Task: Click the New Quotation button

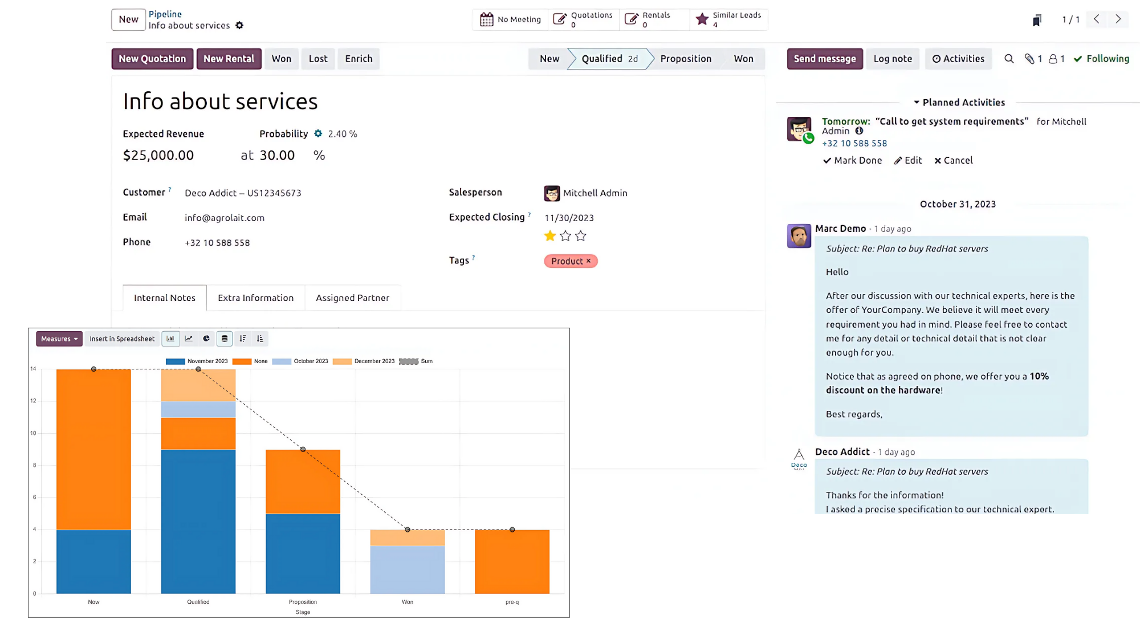Action: [152, 59]
